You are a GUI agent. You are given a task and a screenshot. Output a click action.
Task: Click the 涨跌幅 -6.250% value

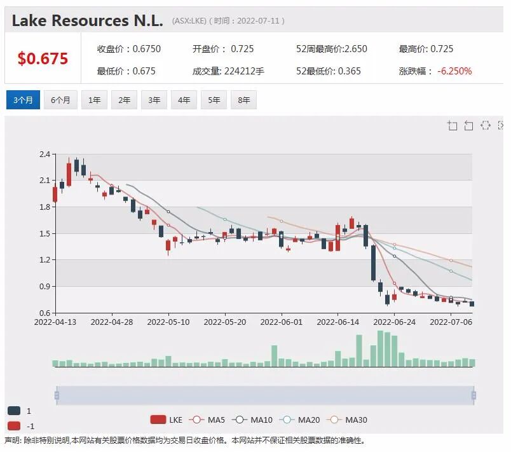point(435,71)
